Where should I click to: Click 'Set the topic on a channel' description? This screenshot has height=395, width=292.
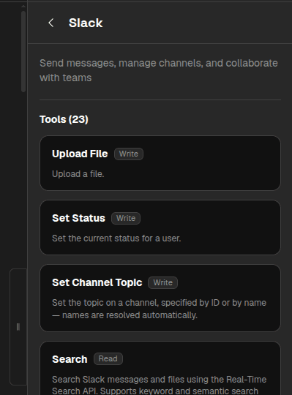(x=159, y=309)
